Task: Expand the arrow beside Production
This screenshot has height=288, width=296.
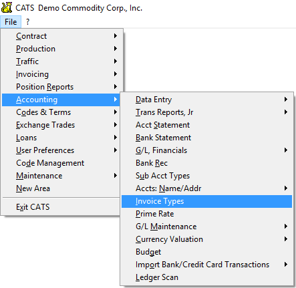Action: [x=116, y=48]
